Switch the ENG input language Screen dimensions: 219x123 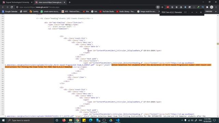(201, 120)
